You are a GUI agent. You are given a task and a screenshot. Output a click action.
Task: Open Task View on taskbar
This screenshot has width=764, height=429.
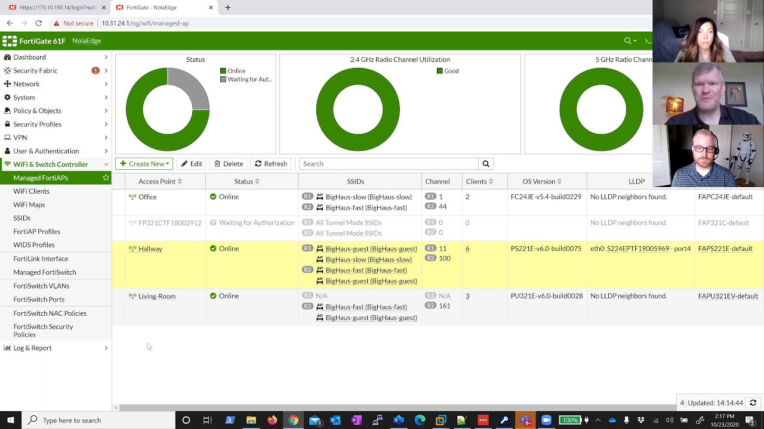(207, 420)
